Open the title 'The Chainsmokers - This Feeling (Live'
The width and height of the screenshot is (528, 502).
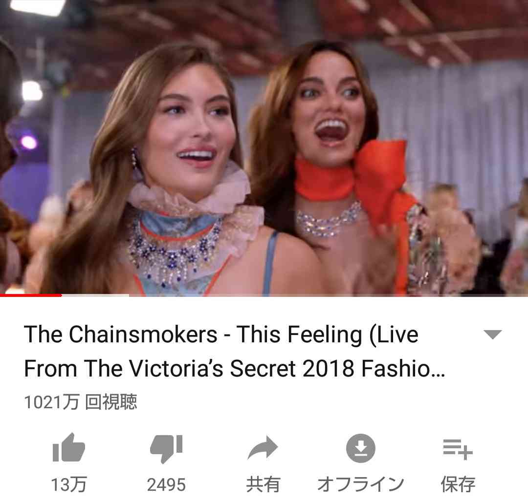pyautogui.click(x=221, y=334)
